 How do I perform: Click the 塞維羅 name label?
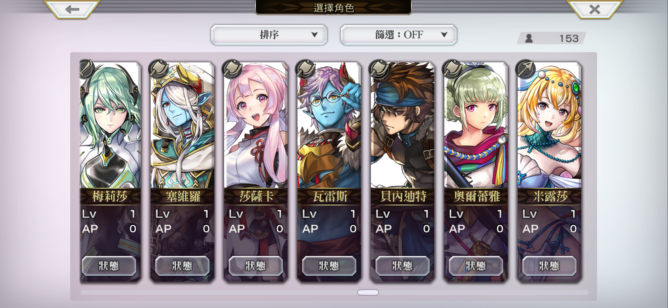pos(183,196)
